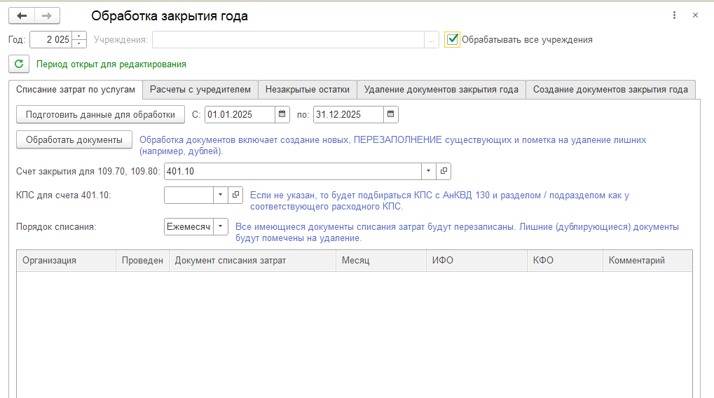Open calendar for end date 31.12.2025
The height and width of the screenshot is (398, 714).
[x=391, y=114]
